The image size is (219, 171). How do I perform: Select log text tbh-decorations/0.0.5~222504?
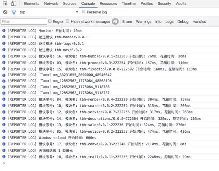coord(109,119)
